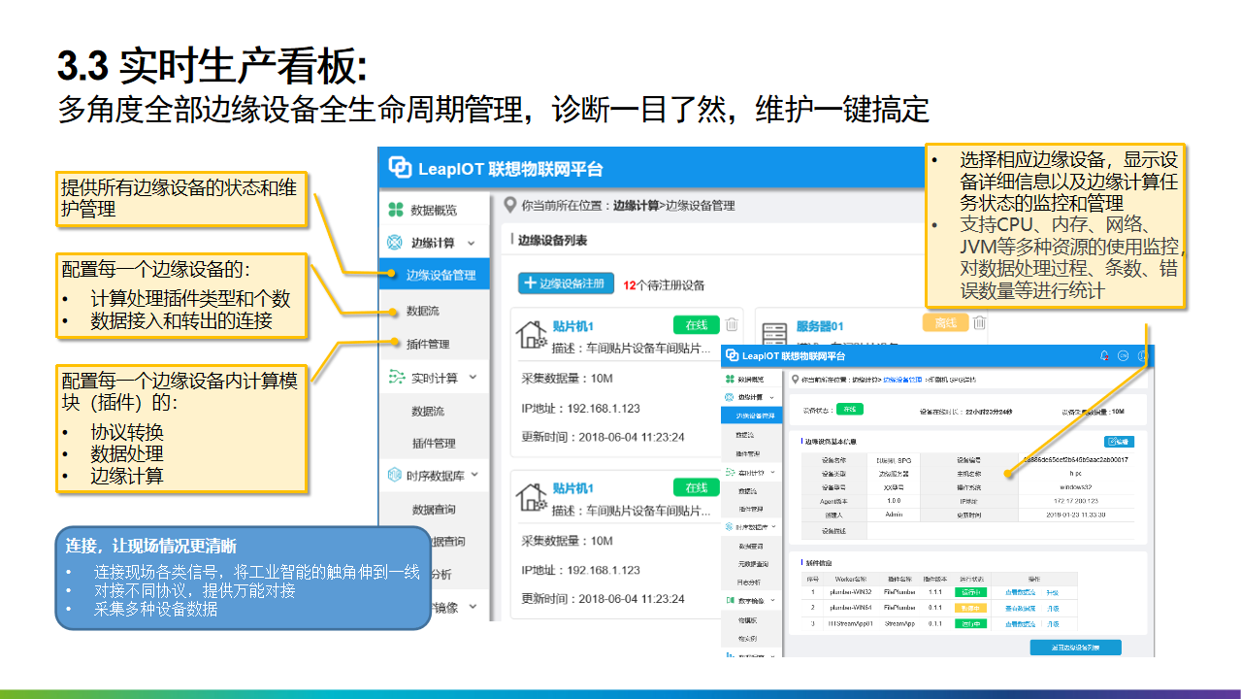Click location pin icon in detail window breadcrumb

click(795, 380)
